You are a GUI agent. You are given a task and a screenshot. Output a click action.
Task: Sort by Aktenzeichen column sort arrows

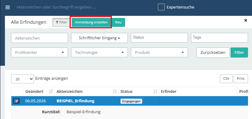115,91
